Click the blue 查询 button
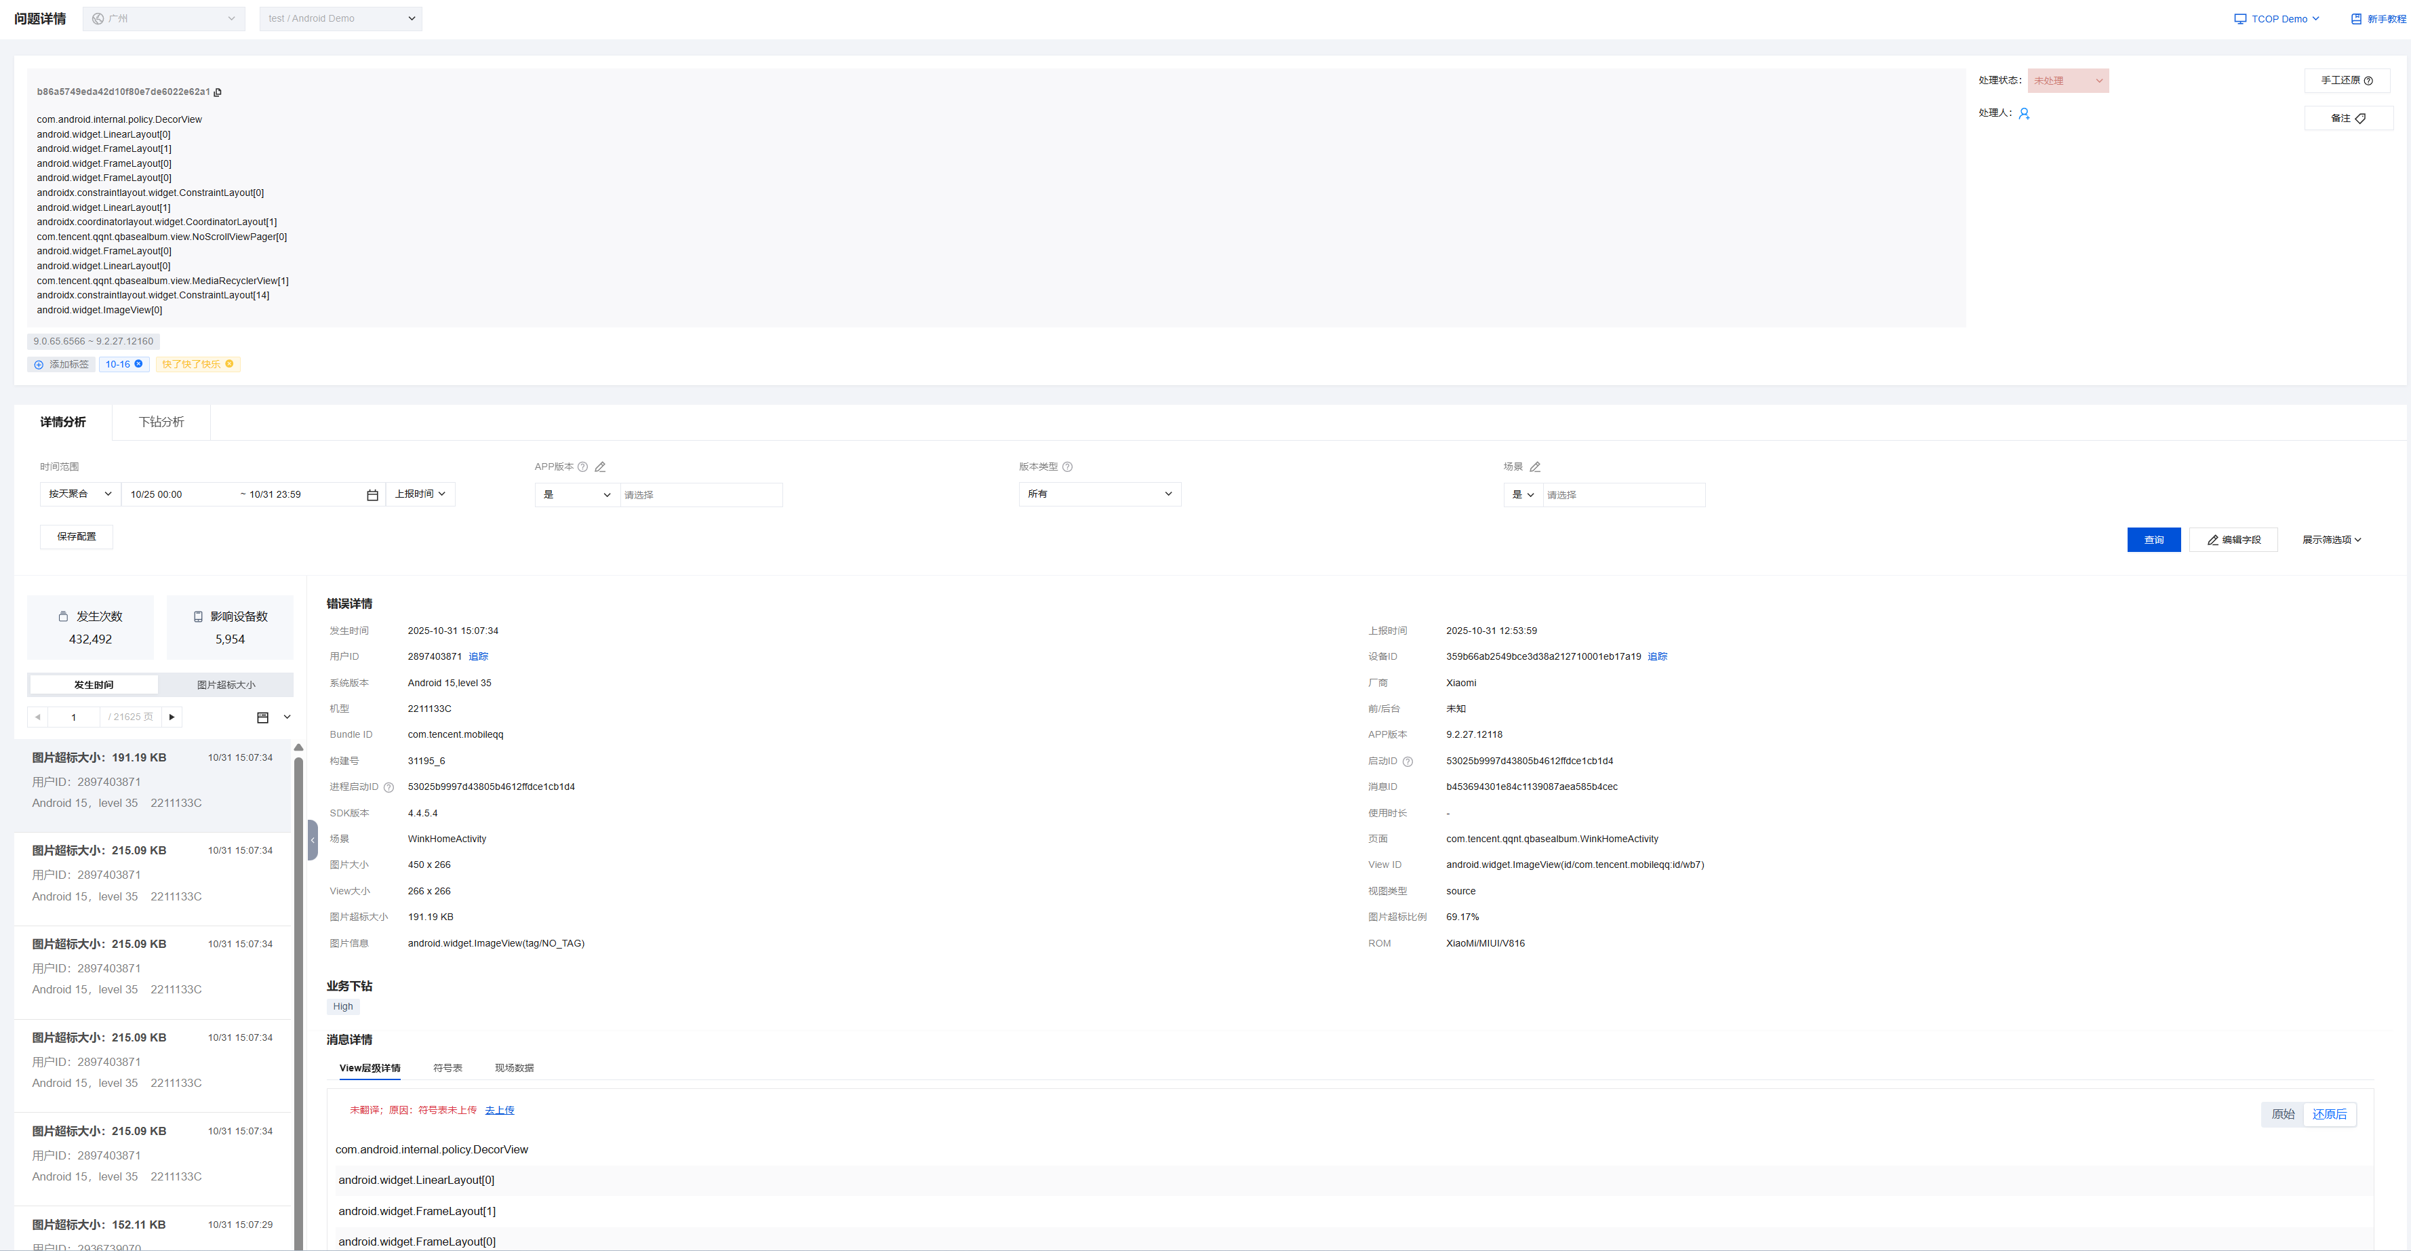 (2153, 540)
